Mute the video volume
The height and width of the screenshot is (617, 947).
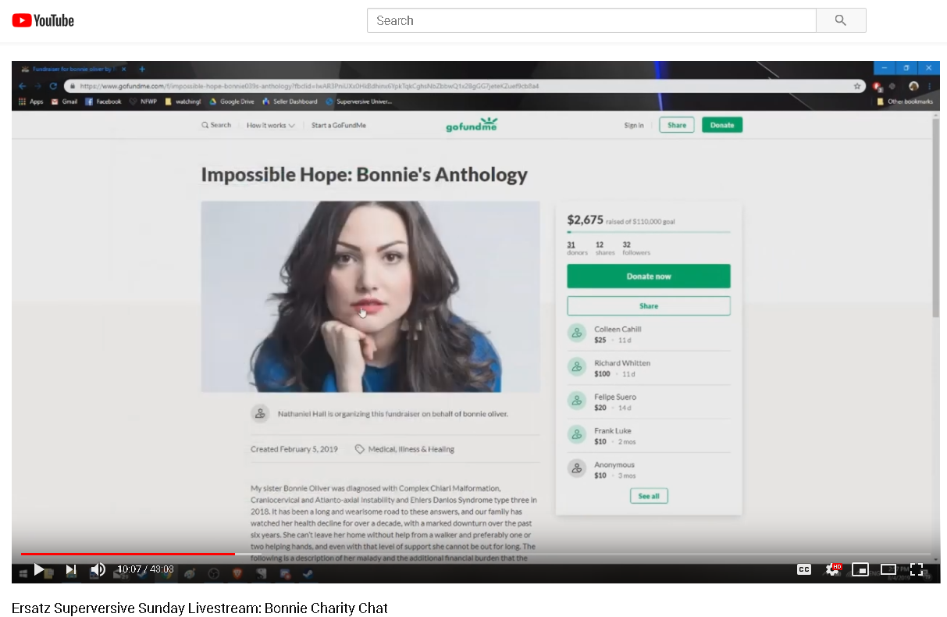98,569
